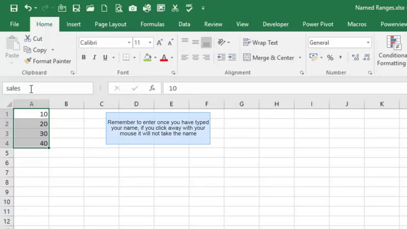The image size is (407, 229).
Task: Open the Merge & Center dropdown arrow
Action: pyautogui.click(x=300, y=58)
